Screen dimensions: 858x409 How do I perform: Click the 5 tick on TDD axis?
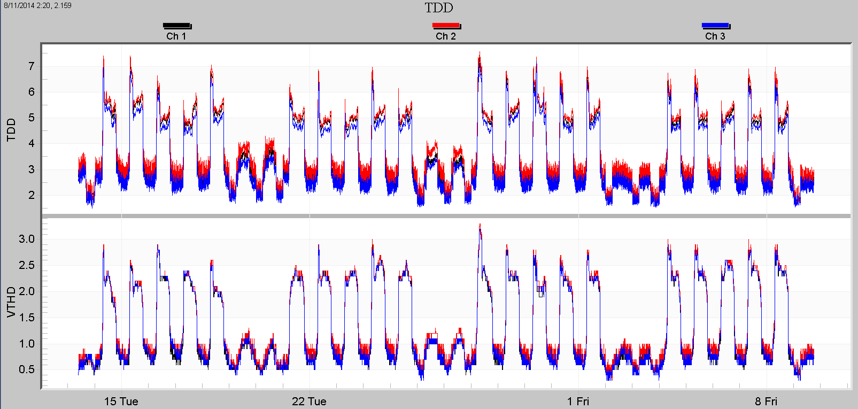pos(32,118)
